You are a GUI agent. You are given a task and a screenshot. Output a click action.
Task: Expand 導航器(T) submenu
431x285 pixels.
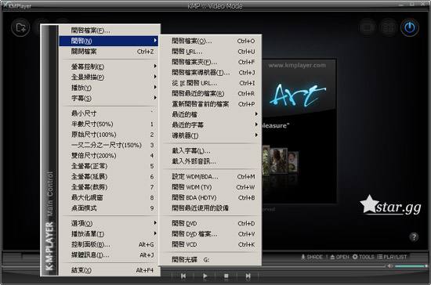pyautogui.click(x=212, y=135)
